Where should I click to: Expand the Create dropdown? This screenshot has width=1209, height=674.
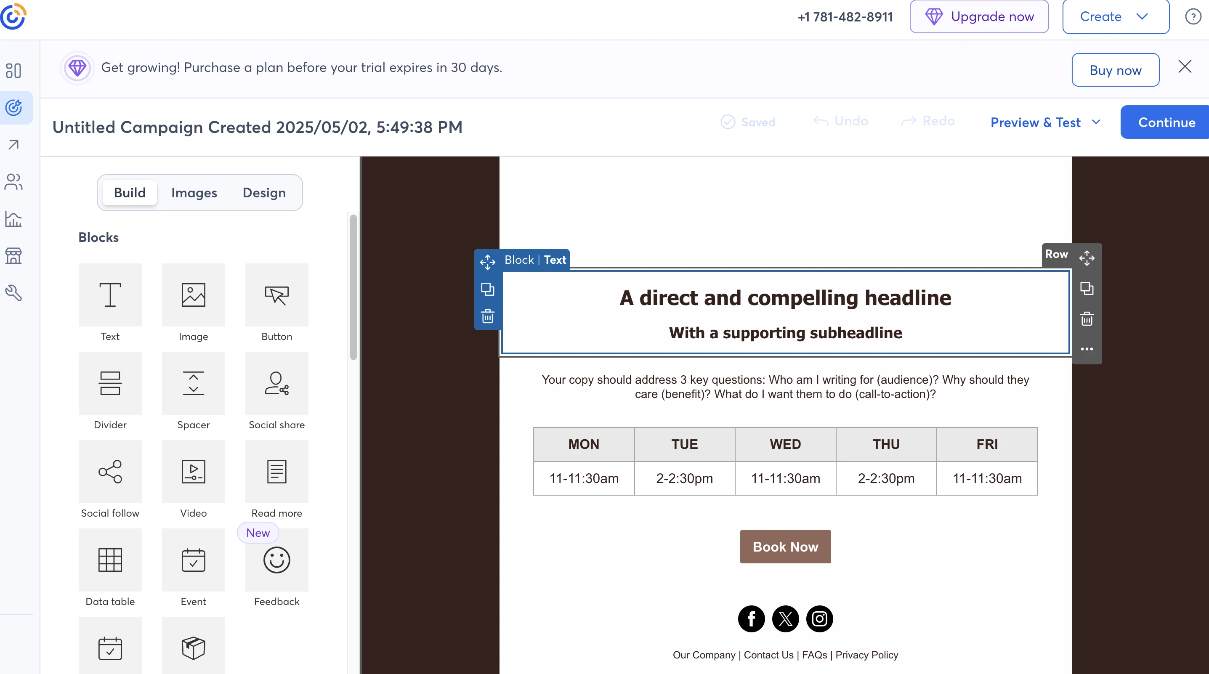(1115, 17)
